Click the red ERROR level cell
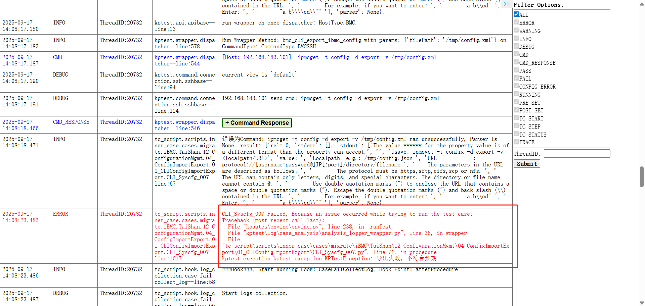Image resolution: width=645 pixels, height=306 pixels. [60, 214]
